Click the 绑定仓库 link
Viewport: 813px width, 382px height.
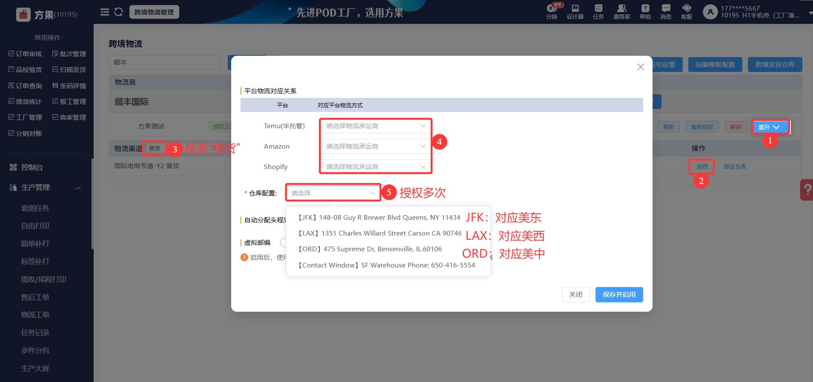(x=735, y=167)
